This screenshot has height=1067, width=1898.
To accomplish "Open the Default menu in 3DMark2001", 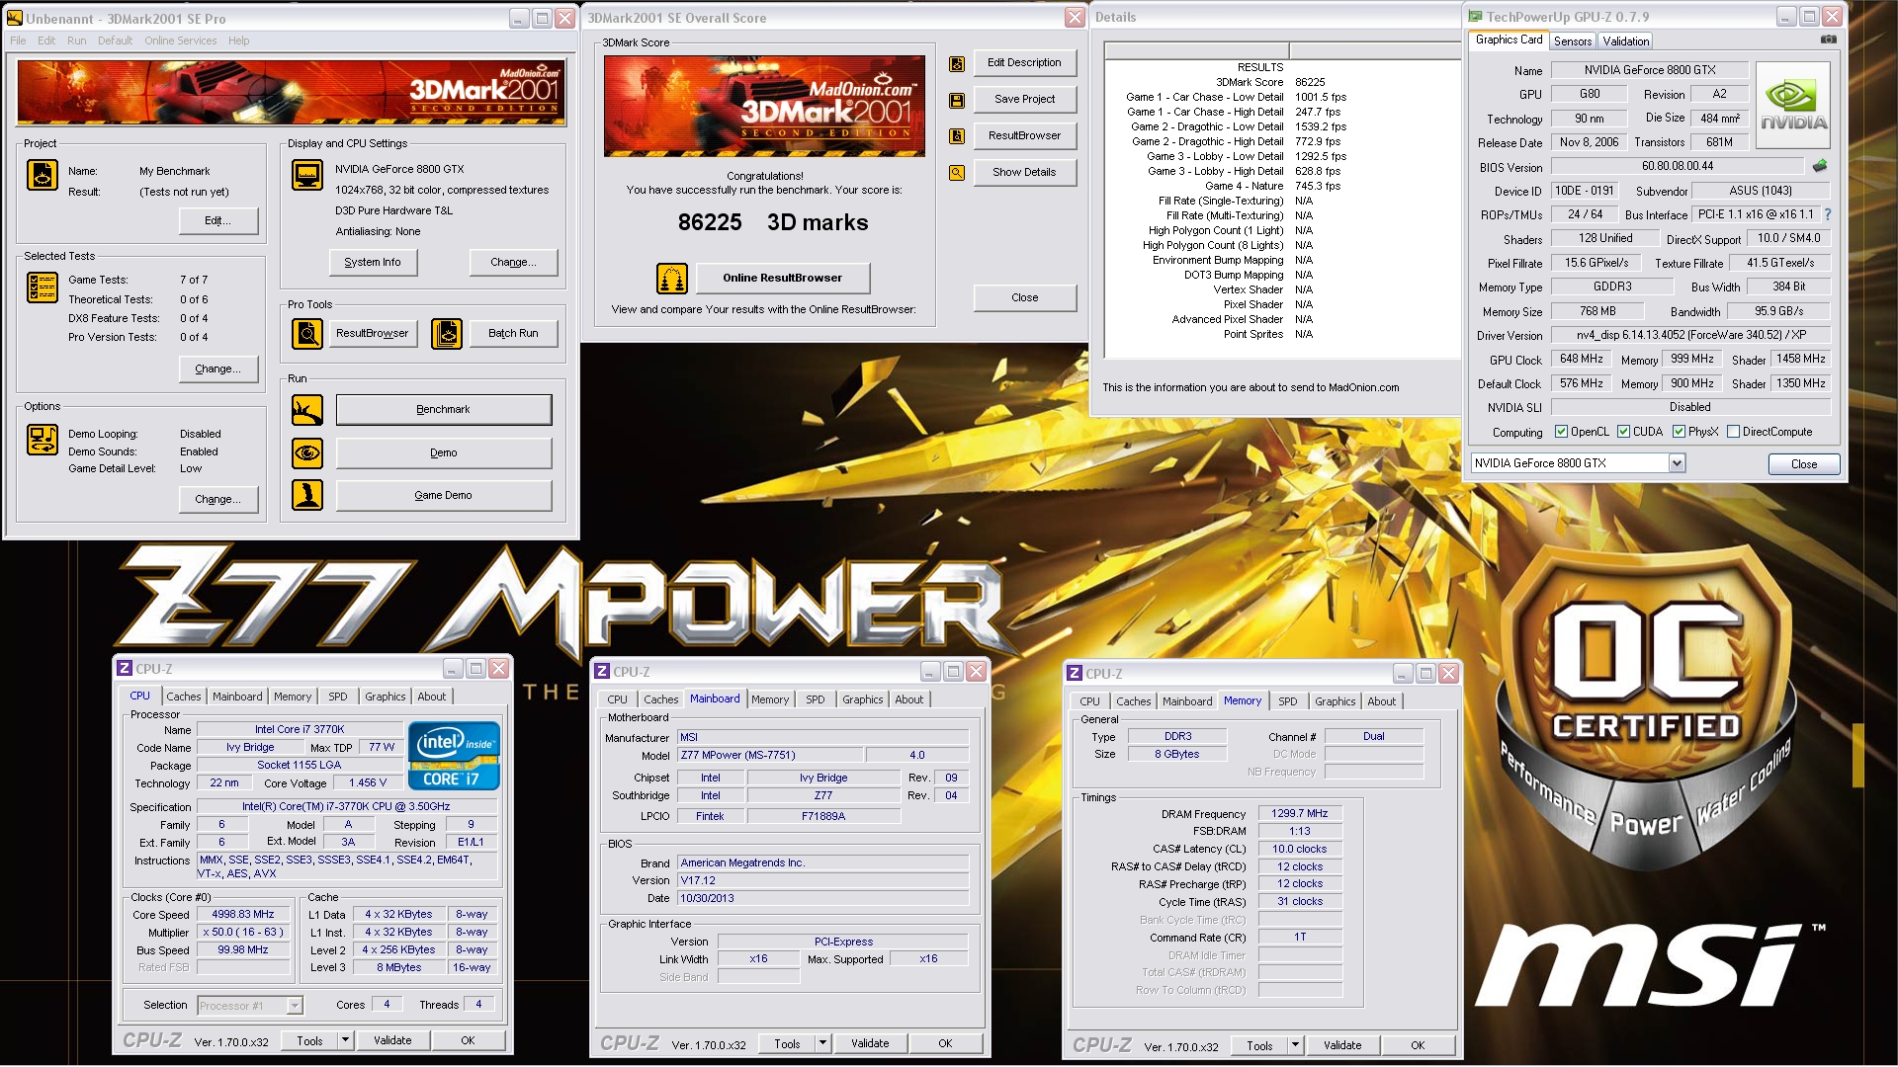I will coord(115,41).
